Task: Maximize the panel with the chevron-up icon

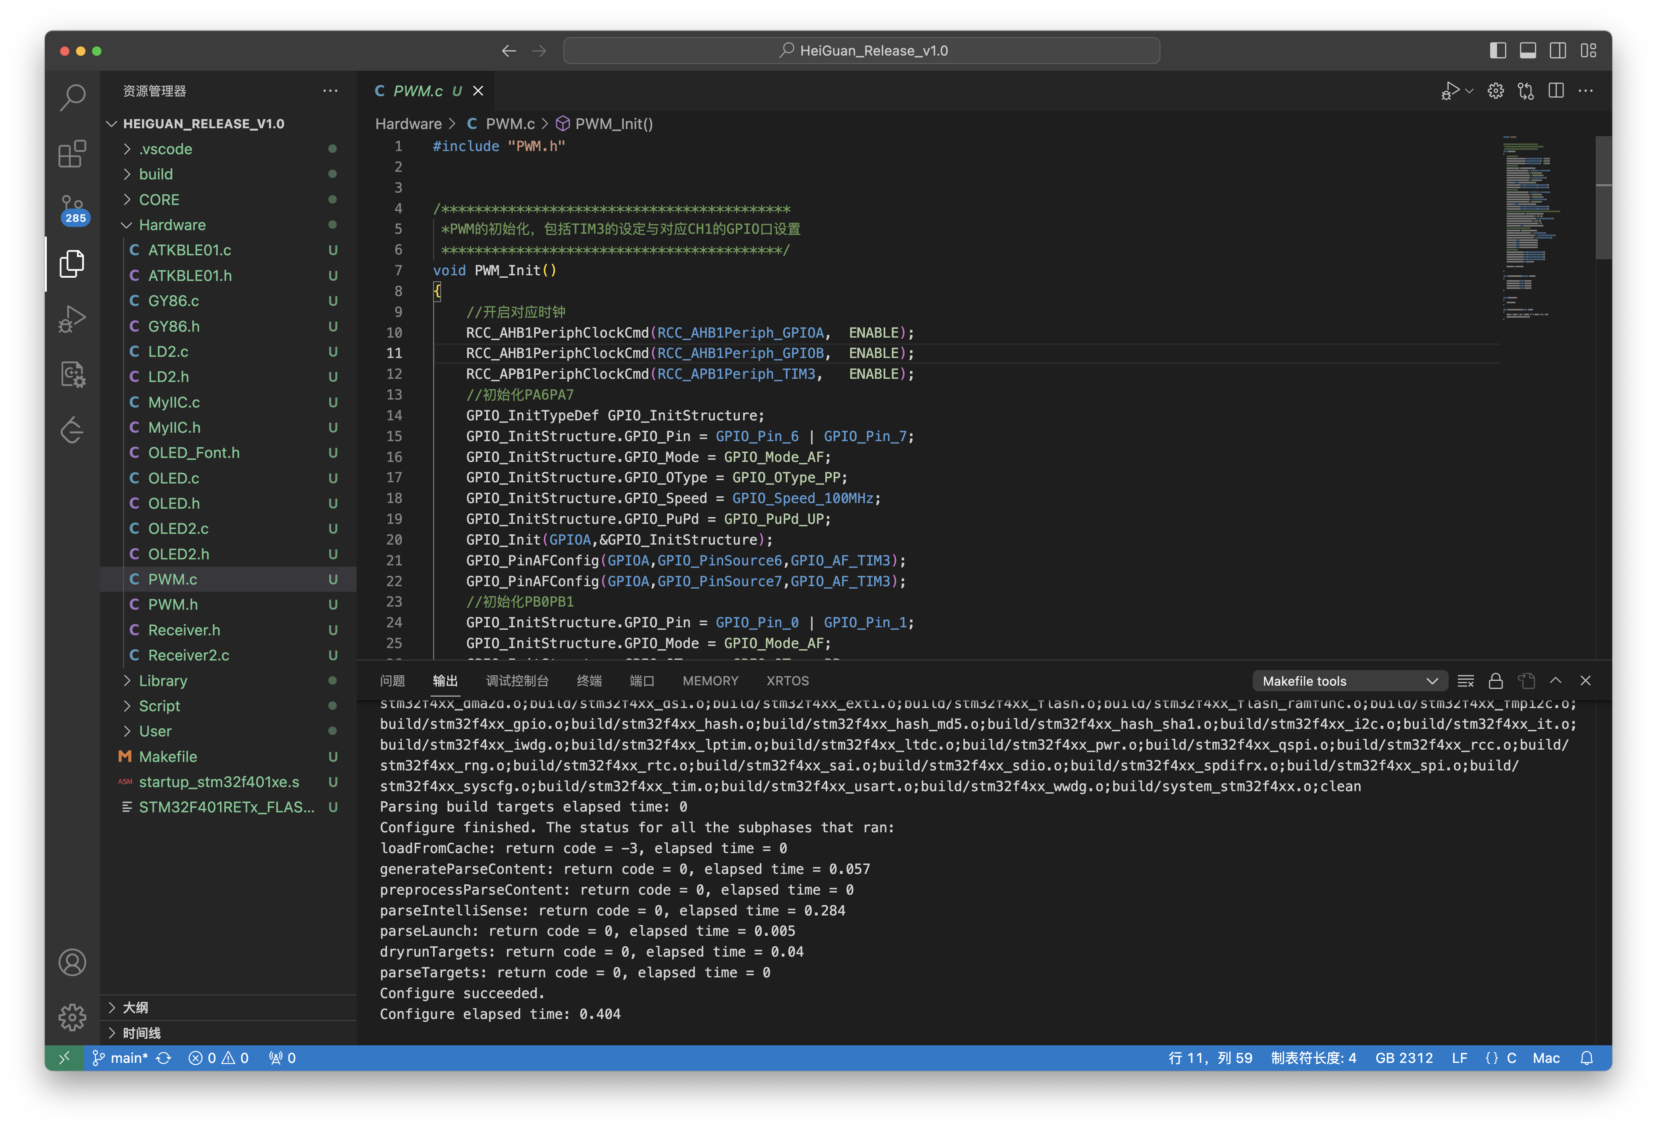Action: click(1556, 681)
